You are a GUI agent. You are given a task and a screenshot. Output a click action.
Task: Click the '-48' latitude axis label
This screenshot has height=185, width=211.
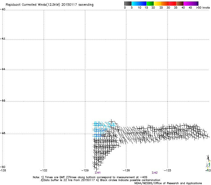click(3, 133)
